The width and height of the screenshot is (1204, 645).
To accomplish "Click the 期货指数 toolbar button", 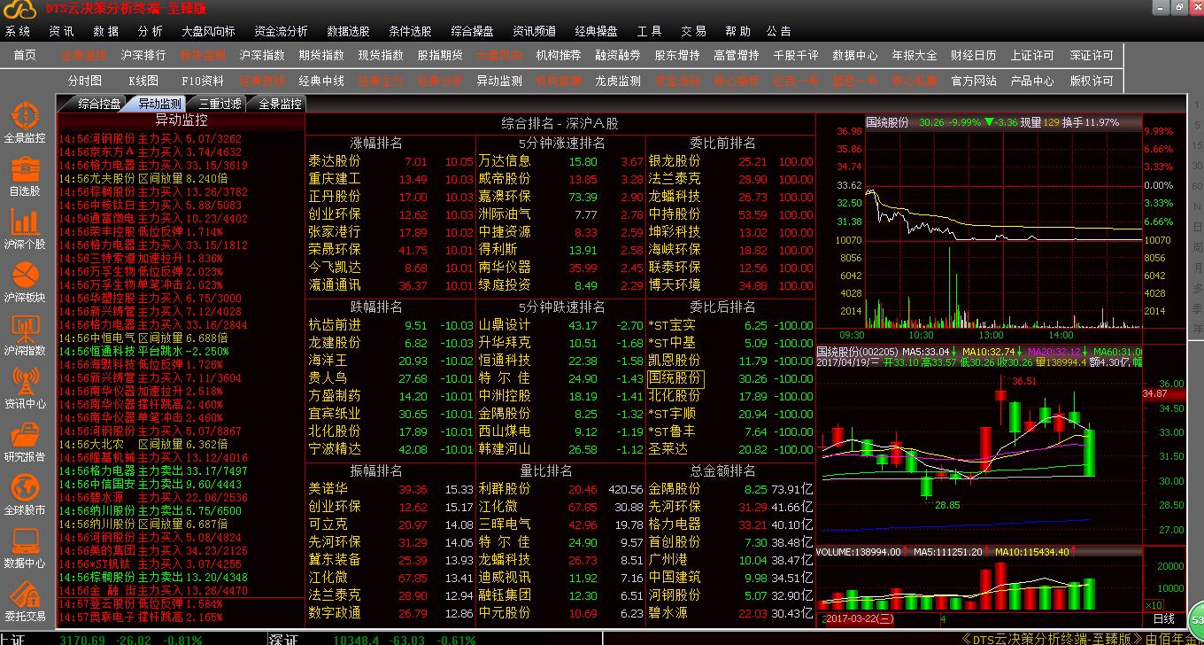I will coord(321,55).
